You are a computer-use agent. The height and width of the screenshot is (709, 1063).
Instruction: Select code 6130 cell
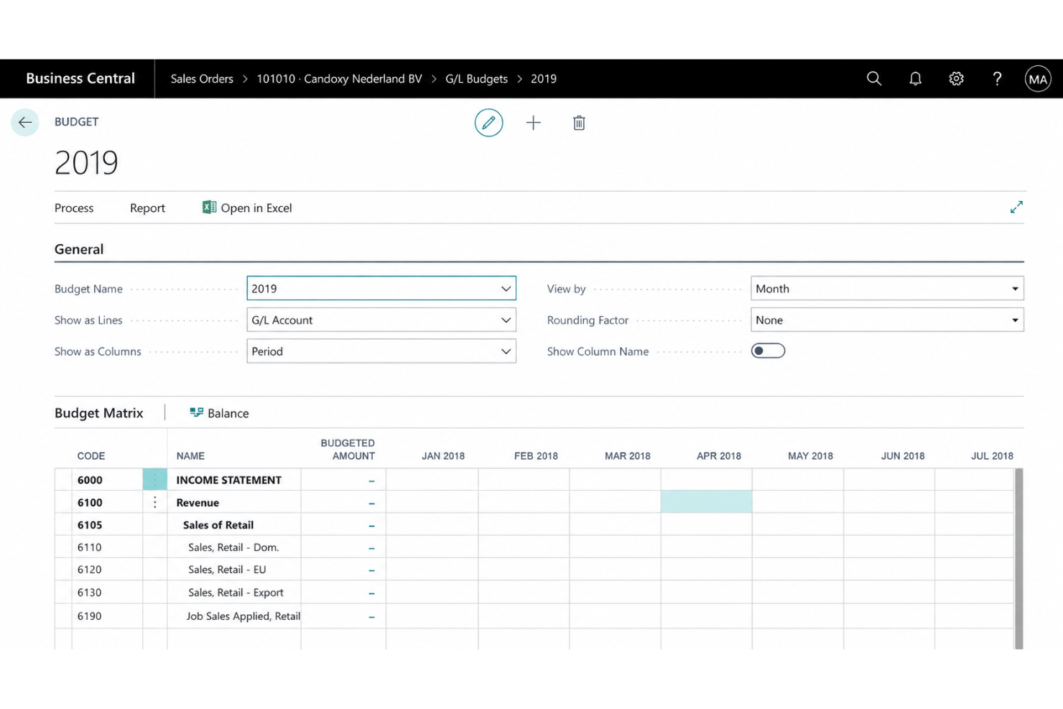point(107,592)
